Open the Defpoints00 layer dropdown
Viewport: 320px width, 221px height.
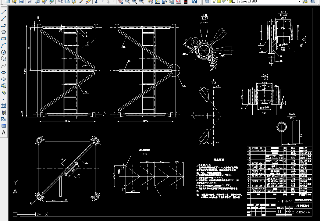pyautogui.click(x=299, y=2)
